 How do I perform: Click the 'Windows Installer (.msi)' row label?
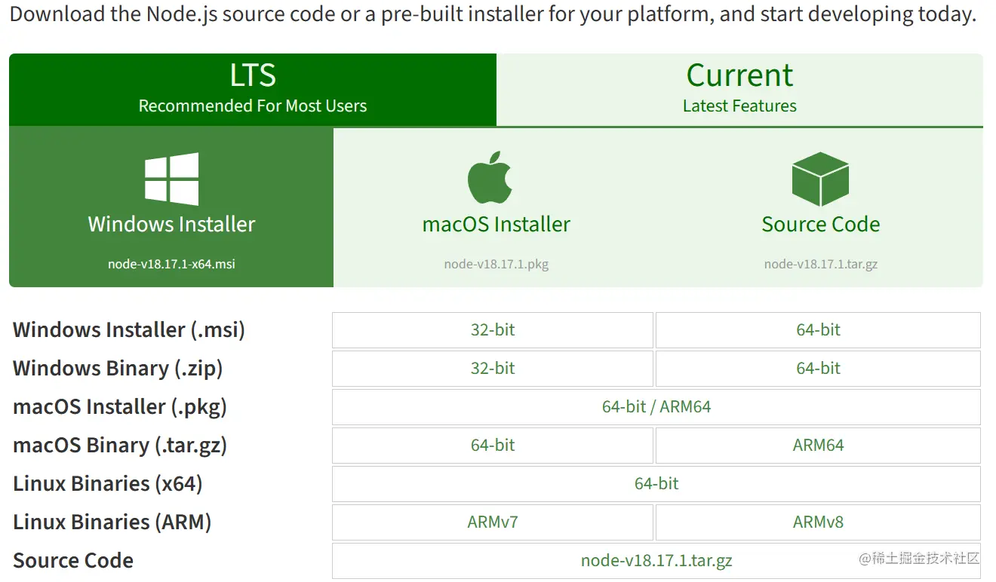pyautogui.click(x=129, y=330)
